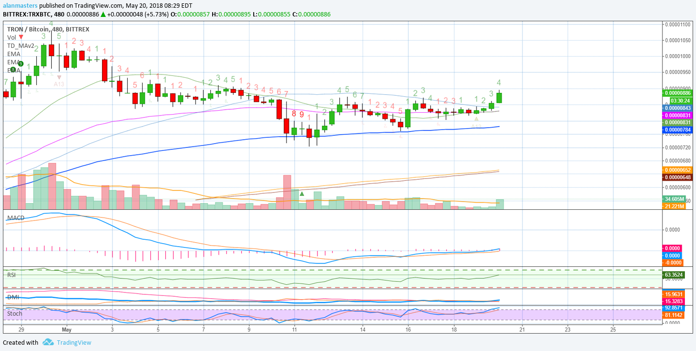Select the TD_MAv2 indicator label

pyautogui.click(x=21, y=45)
